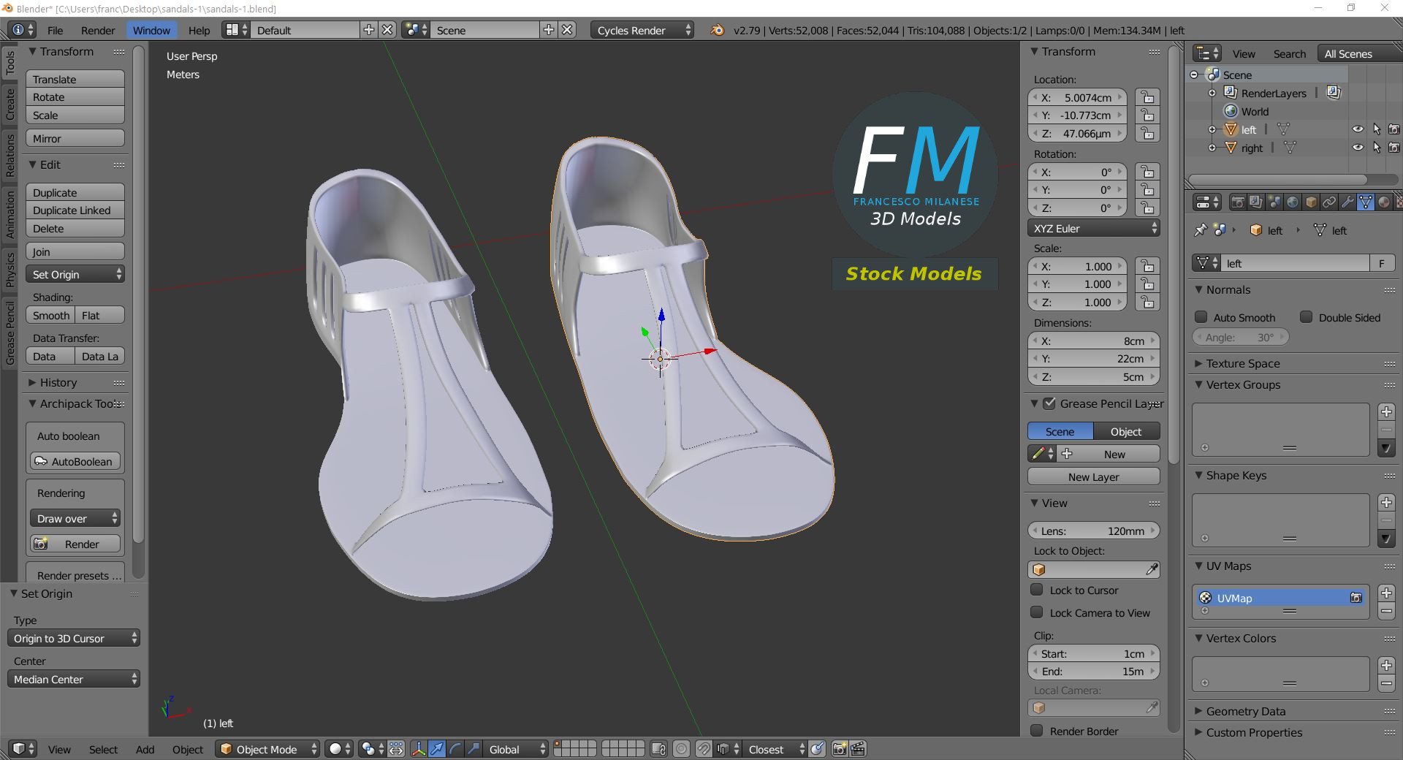Open the Object properties tab cube icon
1403x760 pixels.
click(1311, 202)
